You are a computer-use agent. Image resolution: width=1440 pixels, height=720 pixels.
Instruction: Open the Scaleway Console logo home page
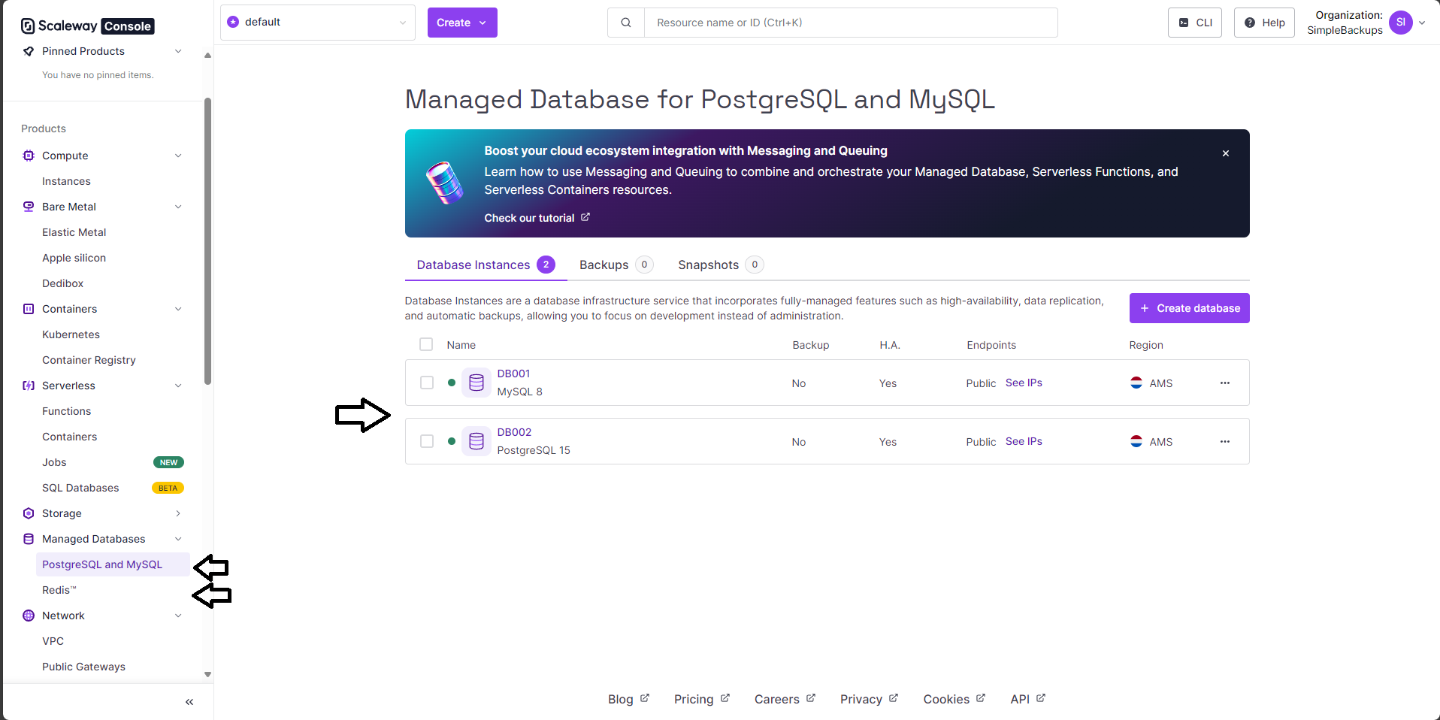click(86, 25)
